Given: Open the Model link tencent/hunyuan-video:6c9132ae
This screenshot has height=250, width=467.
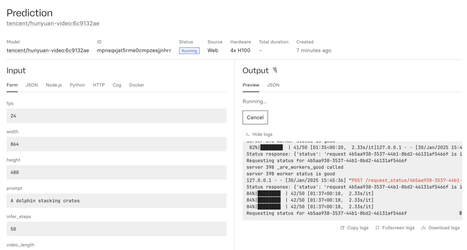Looking at the screenshot, I should tap(47, 51).
